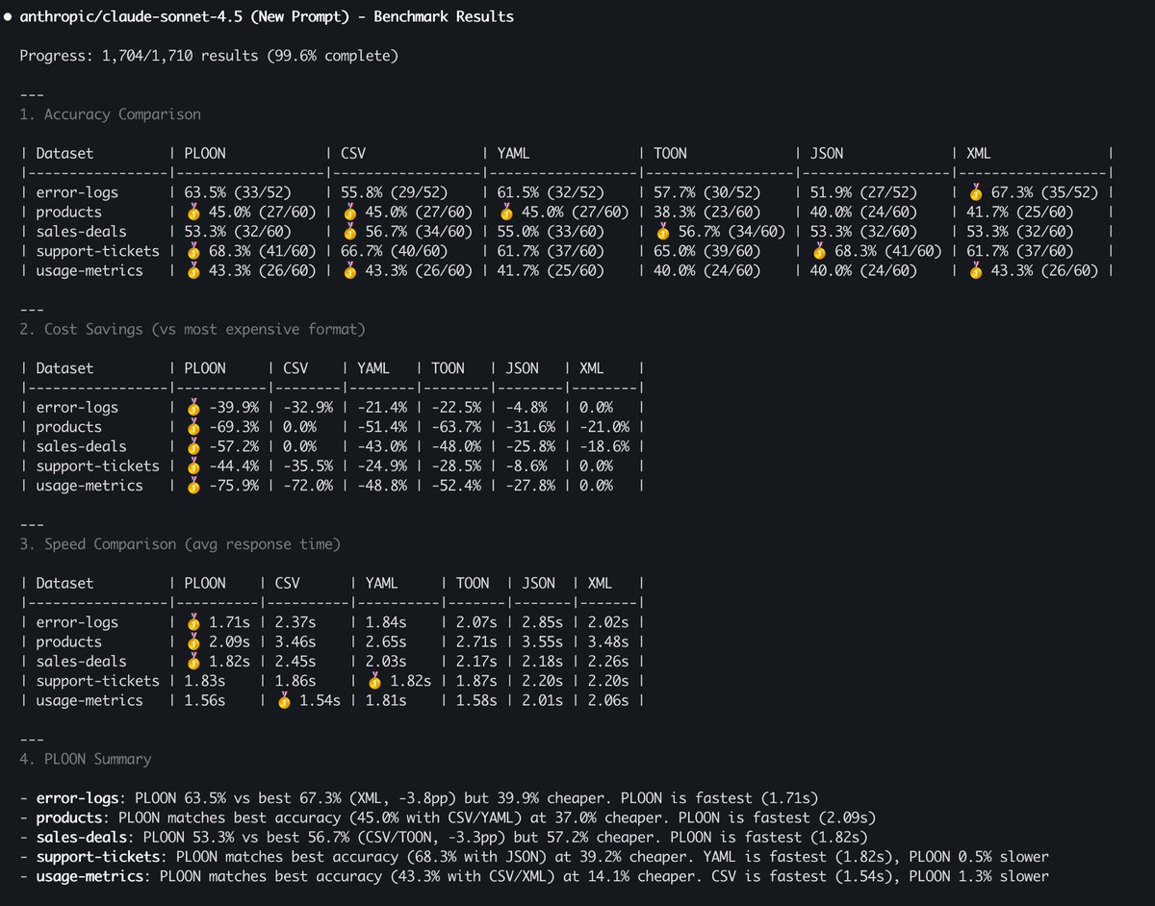Viewport: 1155px width, 906px height.
Task: Click bold 'usage-metrics' in PLOON Summary
Action: tap(90, 876)
